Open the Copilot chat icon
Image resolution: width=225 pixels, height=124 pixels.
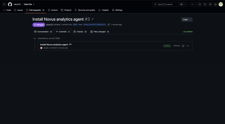181,4
